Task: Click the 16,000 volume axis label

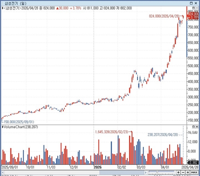Action: [x=193, y=132]
